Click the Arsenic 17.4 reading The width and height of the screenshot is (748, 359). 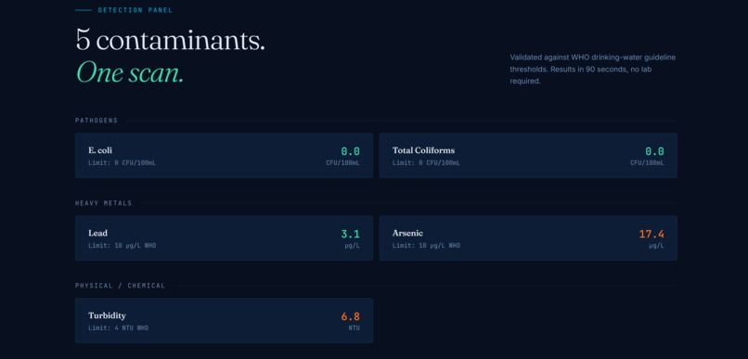651,234
